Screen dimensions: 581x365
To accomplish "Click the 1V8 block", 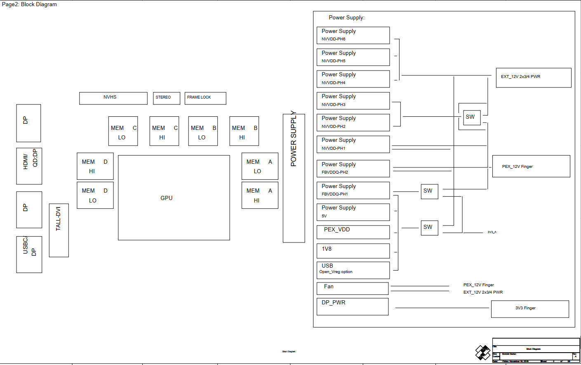I will [353, 251].
